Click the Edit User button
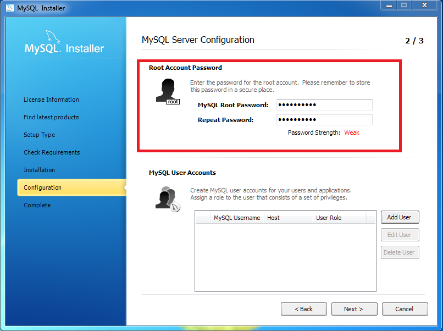Screen dimensions: 443x331 pyautogui.click(x=400, y=235)
